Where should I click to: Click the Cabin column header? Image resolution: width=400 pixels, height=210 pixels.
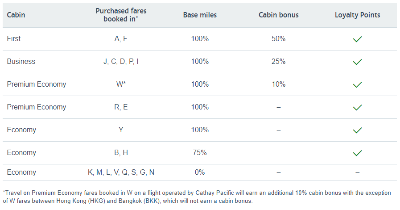(x=16, y=15)
